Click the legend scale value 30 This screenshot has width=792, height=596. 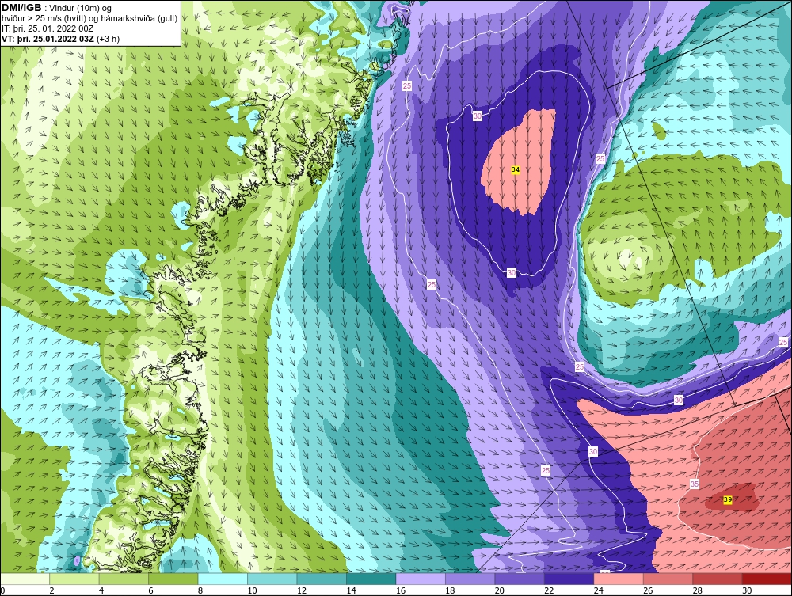pyautogui.click(x=747, y=590)
